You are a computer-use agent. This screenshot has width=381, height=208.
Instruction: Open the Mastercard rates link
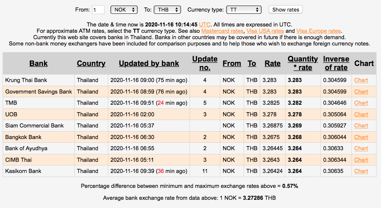222,31
